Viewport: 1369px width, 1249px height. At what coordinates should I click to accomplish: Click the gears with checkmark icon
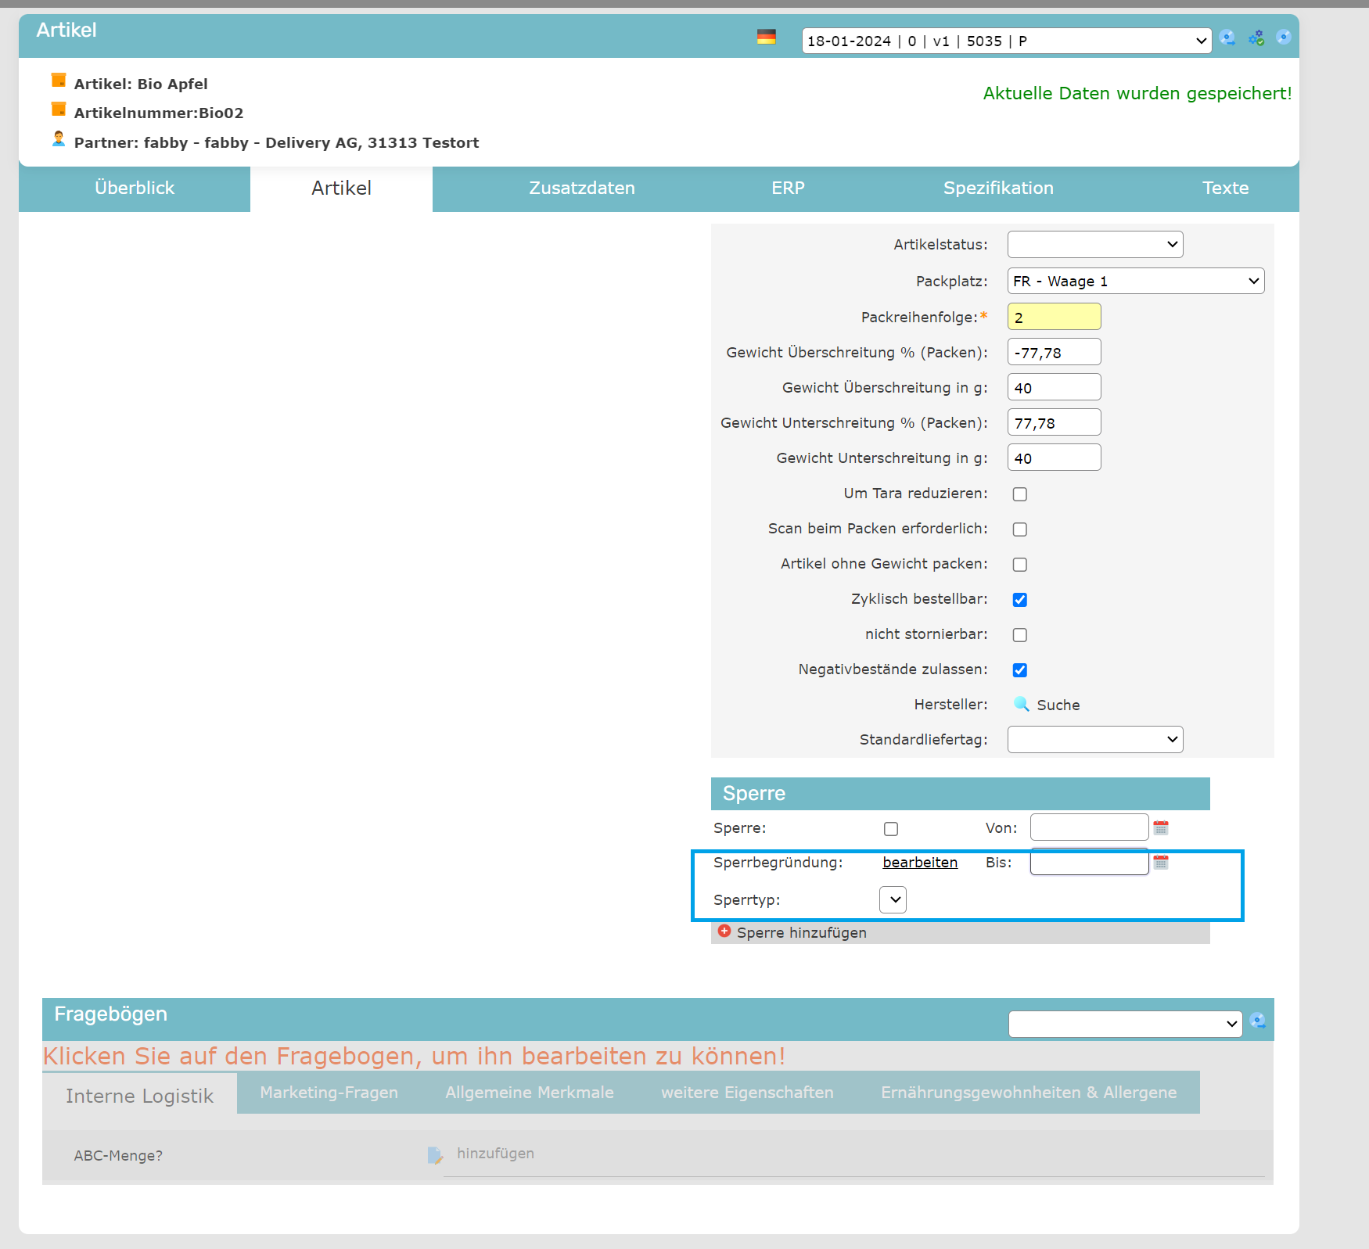(x=1256, y=38)
